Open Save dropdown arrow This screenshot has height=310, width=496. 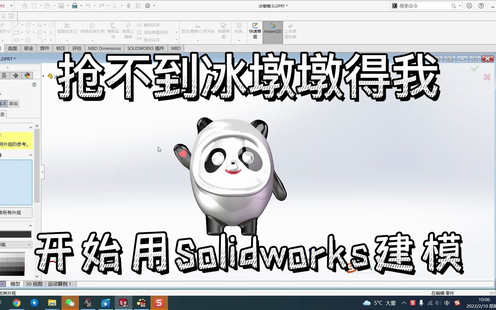[x=68, y=6]
